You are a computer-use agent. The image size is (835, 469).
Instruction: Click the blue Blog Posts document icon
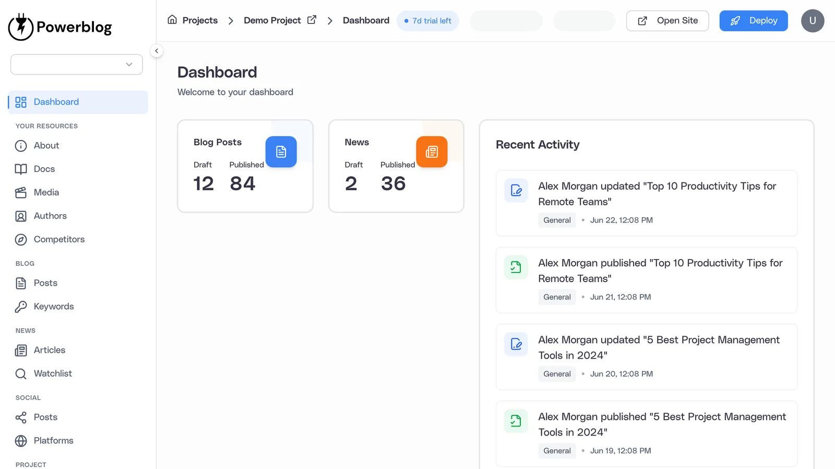pos(281,152)
